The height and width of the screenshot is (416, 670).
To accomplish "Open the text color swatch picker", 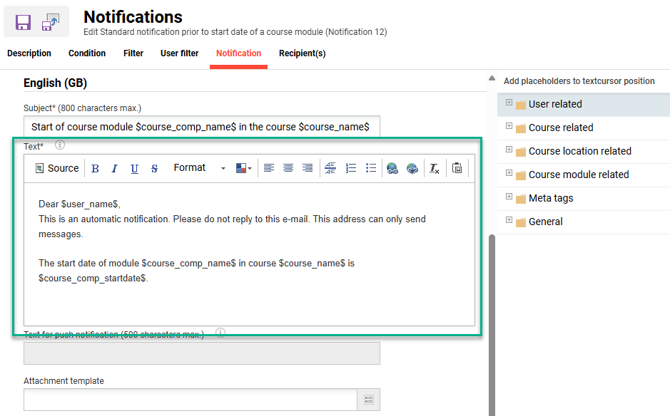I will (242, 168).
